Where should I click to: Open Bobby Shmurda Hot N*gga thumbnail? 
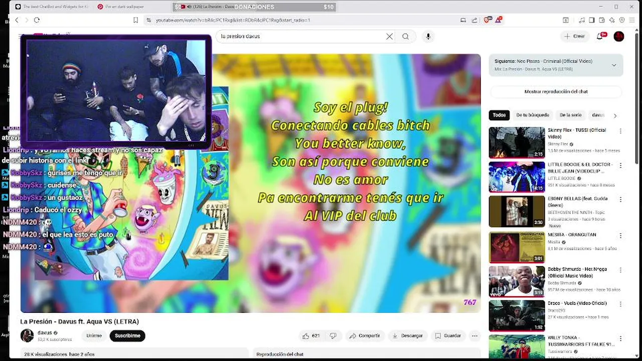click(517, 281)
